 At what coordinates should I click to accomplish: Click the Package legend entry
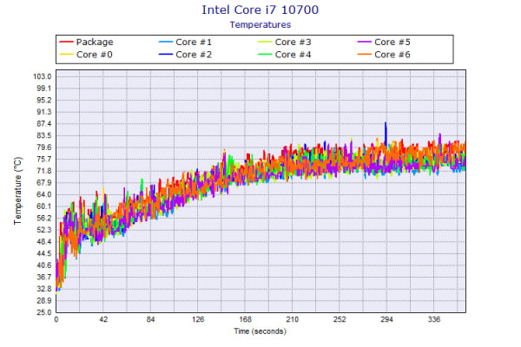[86, 43]
